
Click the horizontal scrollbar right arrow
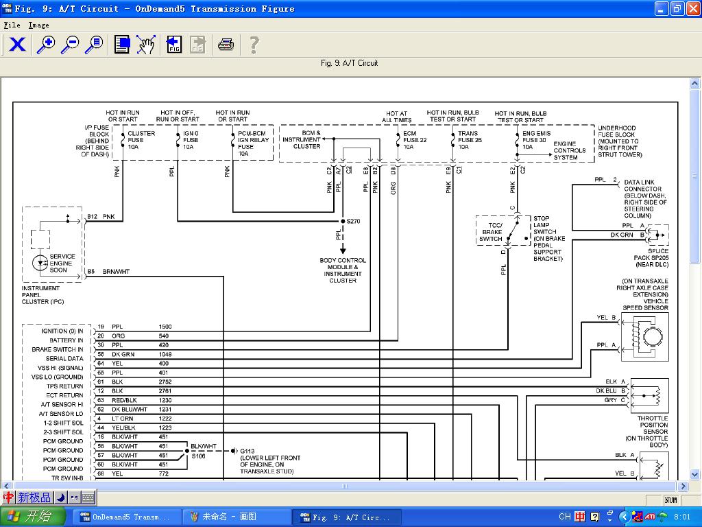pyautogui.click(x=683, y=487)
